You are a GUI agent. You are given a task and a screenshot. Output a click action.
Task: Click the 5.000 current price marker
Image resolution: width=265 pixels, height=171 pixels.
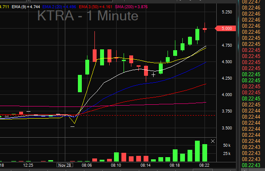pyautogui.click(x=225, y=29)
